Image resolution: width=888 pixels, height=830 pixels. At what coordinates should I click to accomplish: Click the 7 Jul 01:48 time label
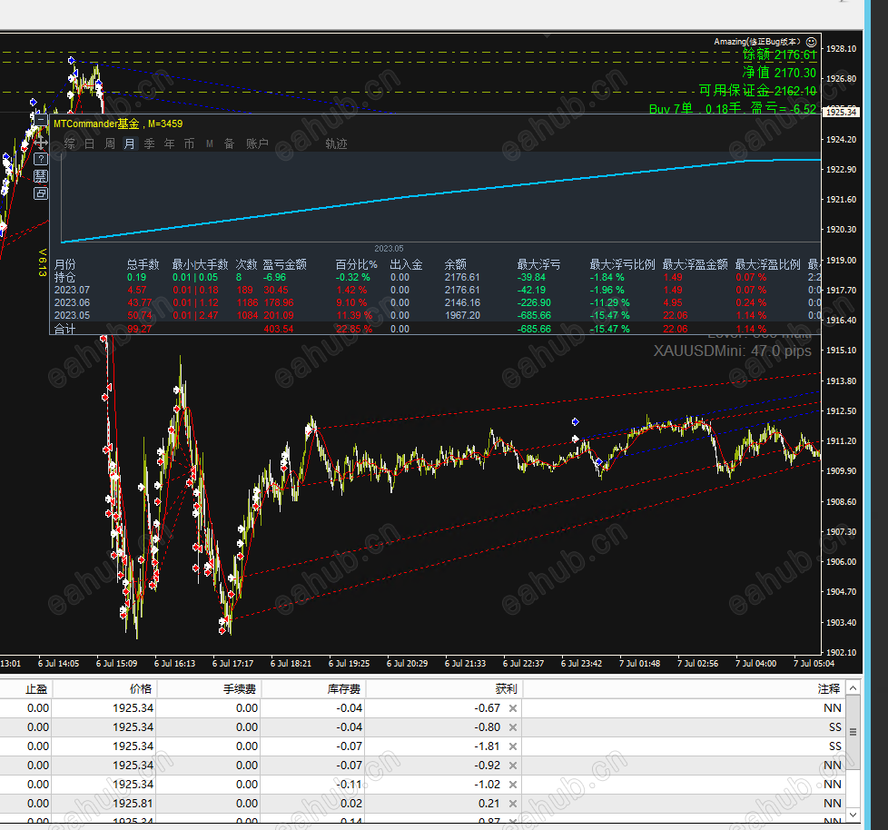coord(639,664)
